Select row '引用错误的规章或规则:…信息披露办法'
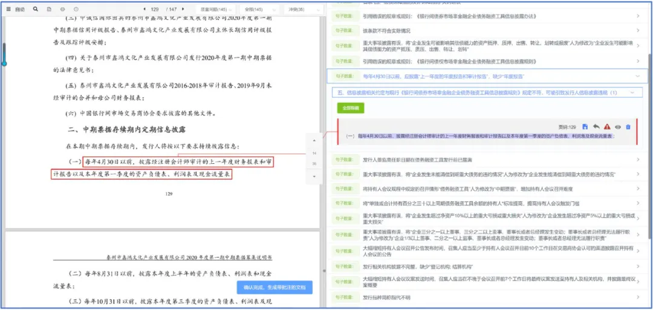This screenshot has height=310, width=653. (x=488, y=16)
